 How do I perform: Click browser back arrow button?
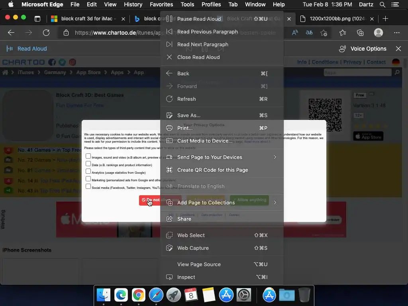pos(11,33)
